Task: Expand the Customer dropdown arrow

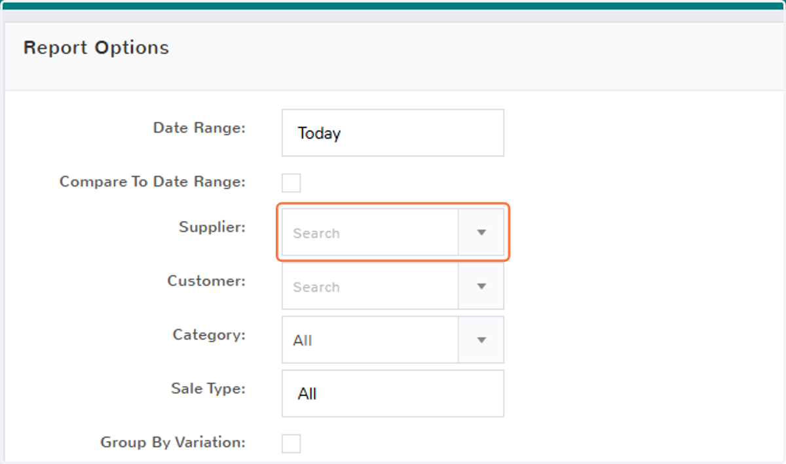Action: (x=481, y=286)
